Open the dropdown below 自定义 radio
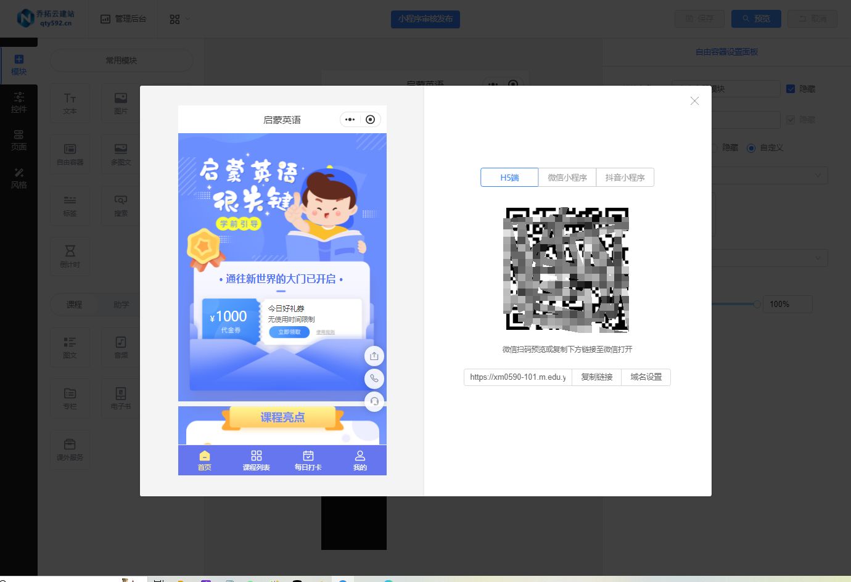Image resolution: width=851 pixels, height=582 pixels. tap(771, 175)
